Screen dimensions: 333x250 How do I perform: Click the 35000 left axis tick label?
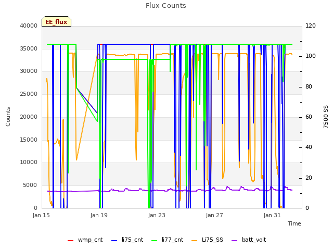(29, 48)
